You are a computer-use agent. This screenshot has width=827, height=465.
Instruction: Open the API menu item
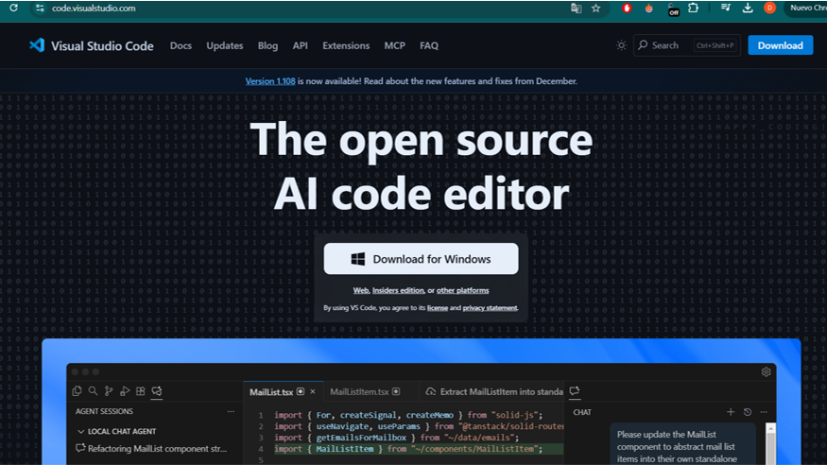(301, 46)
